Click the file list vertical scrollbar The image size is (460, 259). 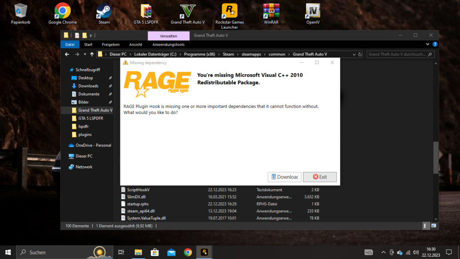435,157
